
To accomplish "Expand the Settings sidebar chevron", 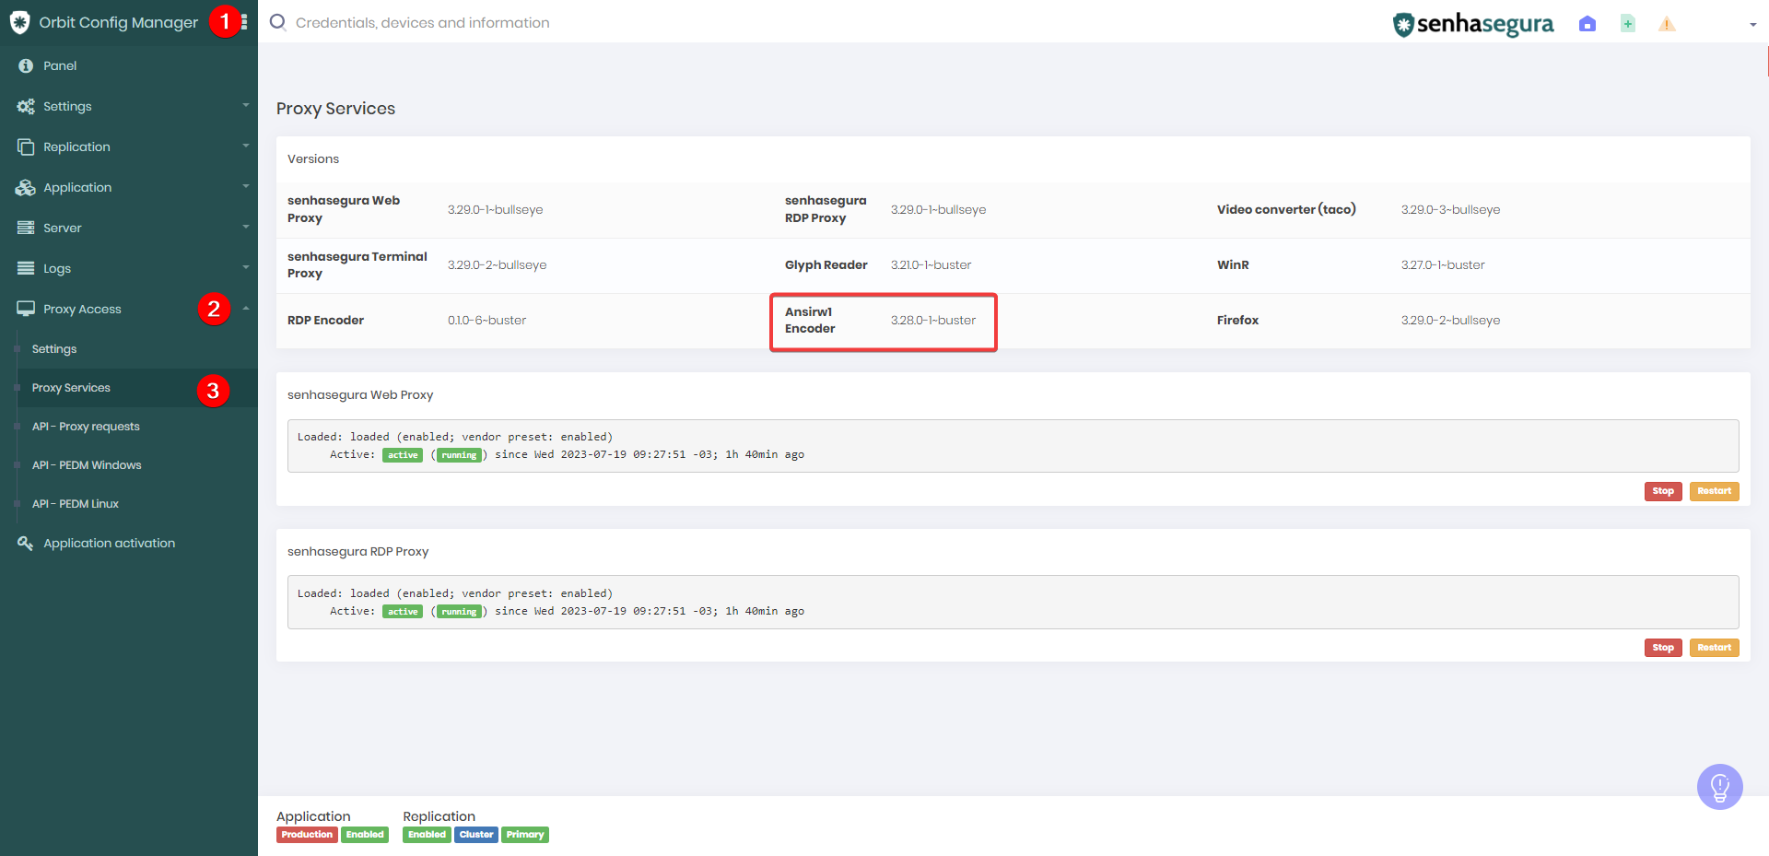I will click(x=246, y=106).
